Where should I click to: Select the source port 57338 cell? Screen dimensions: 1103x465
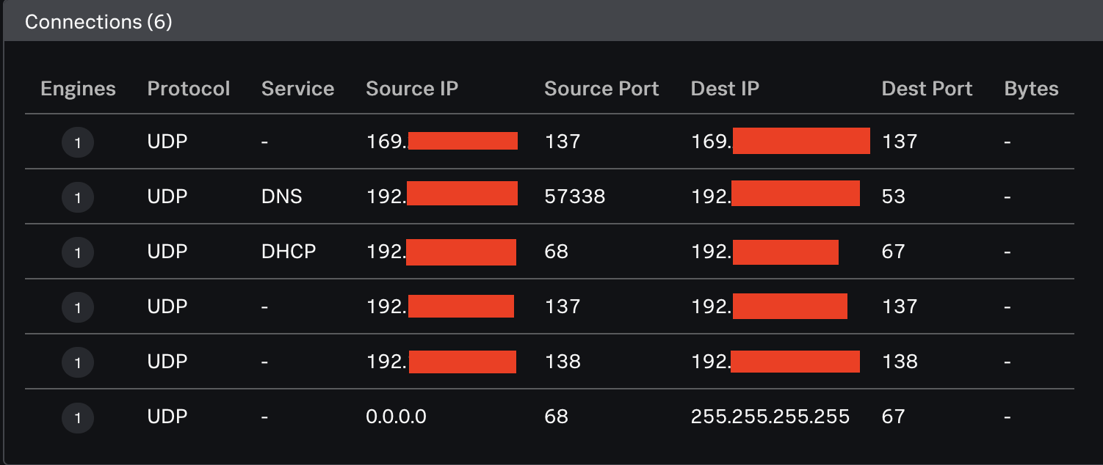(x=573, y=197)
